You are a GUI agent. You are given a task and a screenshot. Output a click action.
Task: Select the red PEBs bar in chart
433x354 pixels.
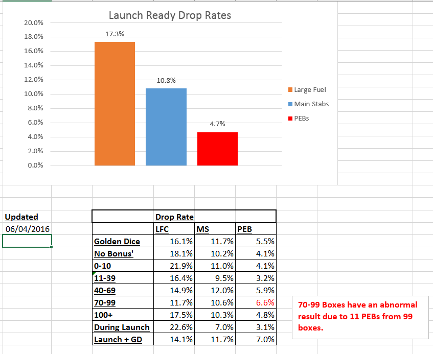(217, 149)
